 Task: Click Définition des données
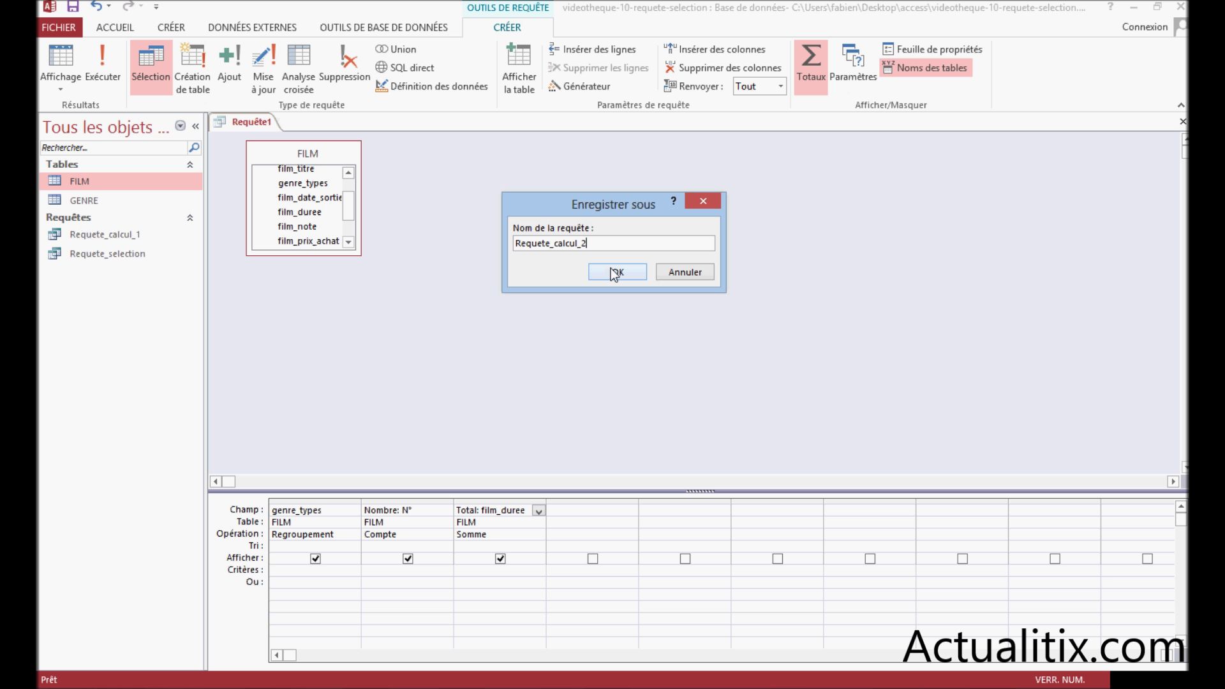pos(431,86)
